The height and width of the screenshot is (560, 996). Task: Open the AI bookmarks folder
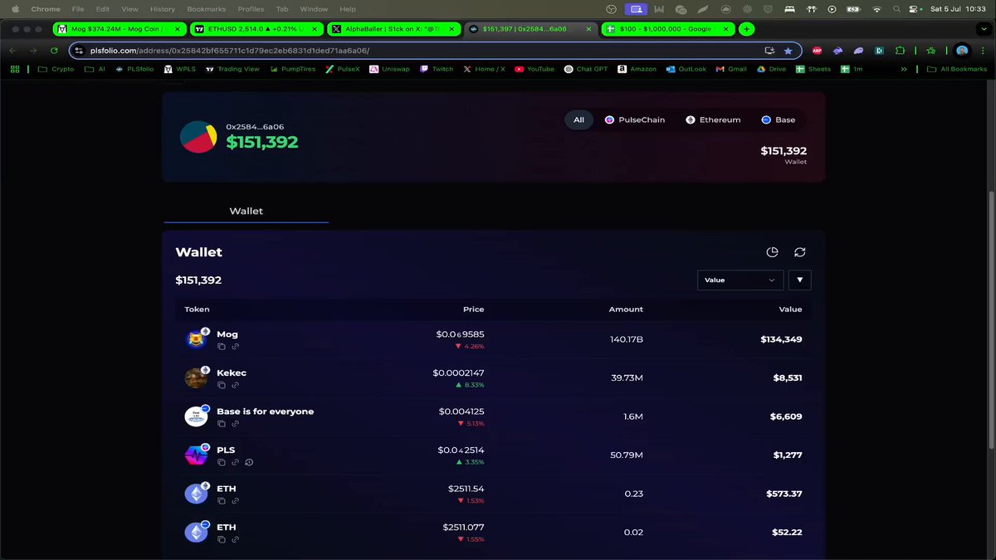pos(95,69)
